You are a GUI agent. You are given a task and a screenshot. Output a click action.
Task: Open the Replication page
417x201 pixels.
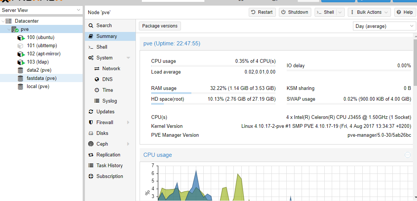click(x=110, y=155)
